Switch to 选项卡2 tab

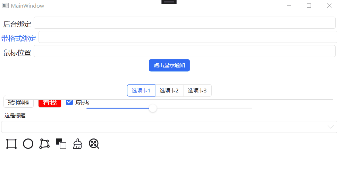pyautogui.click(x=169, y=91)
